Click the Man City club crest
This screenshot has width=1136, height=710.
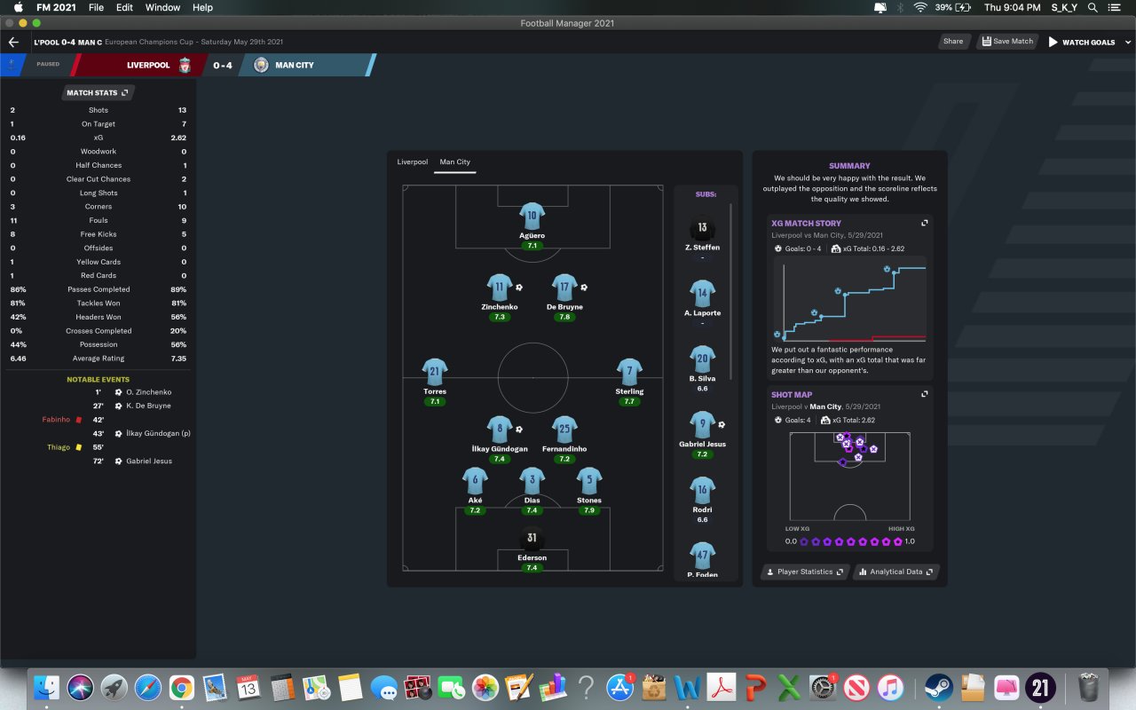point(261,65)
